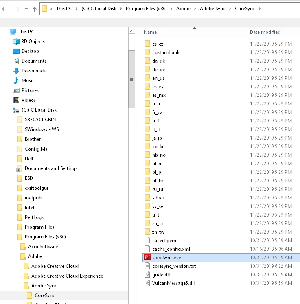Click the CoreSync.exe Creative Cloud icon
The image size is (300, 304).
[x=147, y=257]
